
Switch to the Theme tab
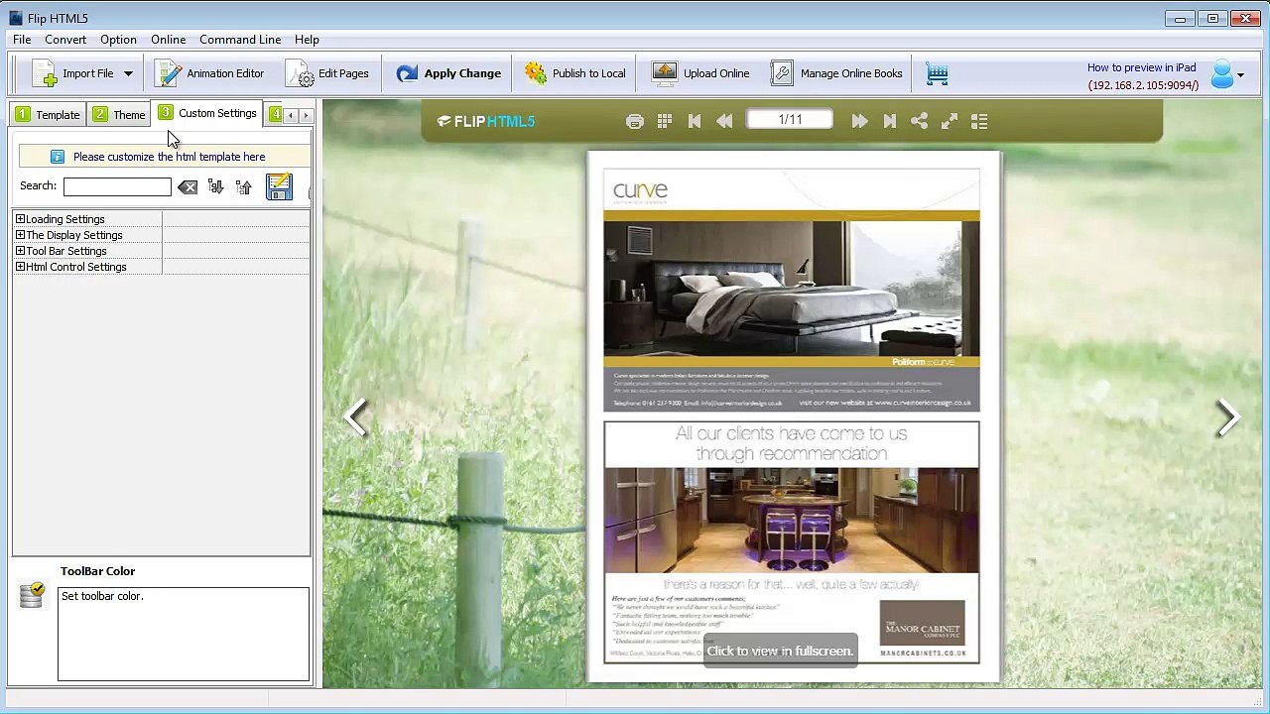click(x=119, y=115)
